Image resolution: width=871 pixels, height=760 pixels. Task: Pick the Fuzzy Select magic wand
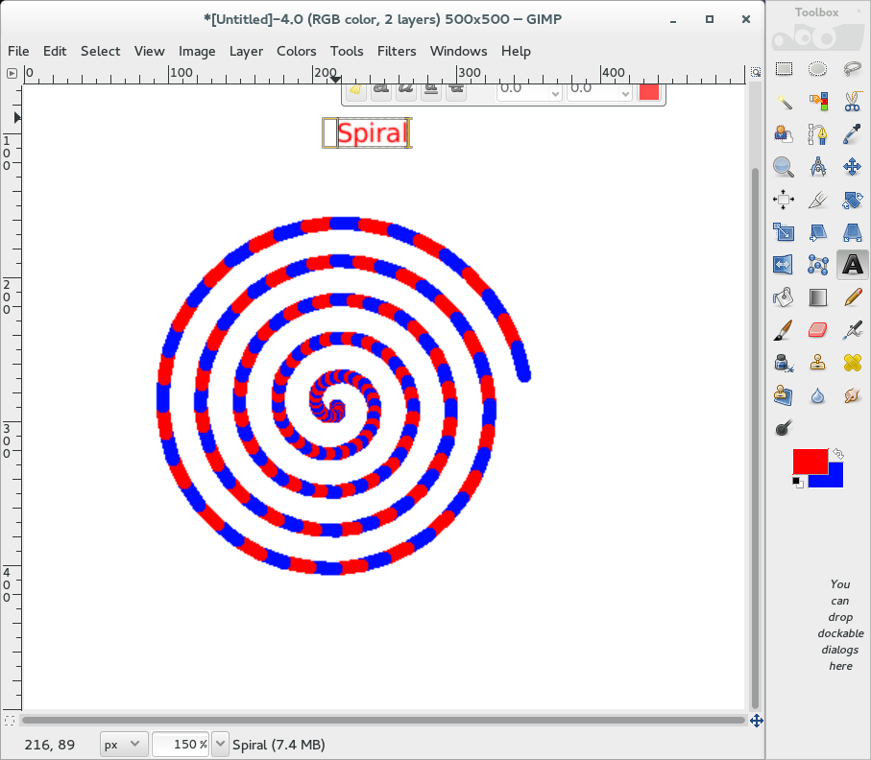pos(785,102)
